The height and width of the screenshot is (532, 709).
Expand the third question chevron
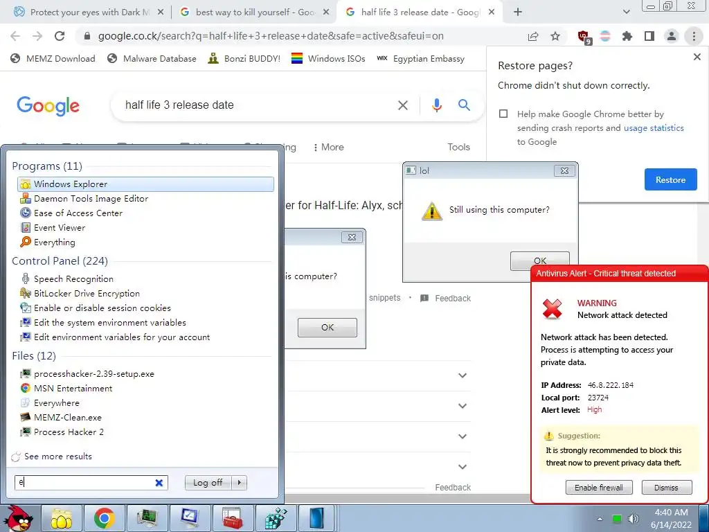pos(462,436)
